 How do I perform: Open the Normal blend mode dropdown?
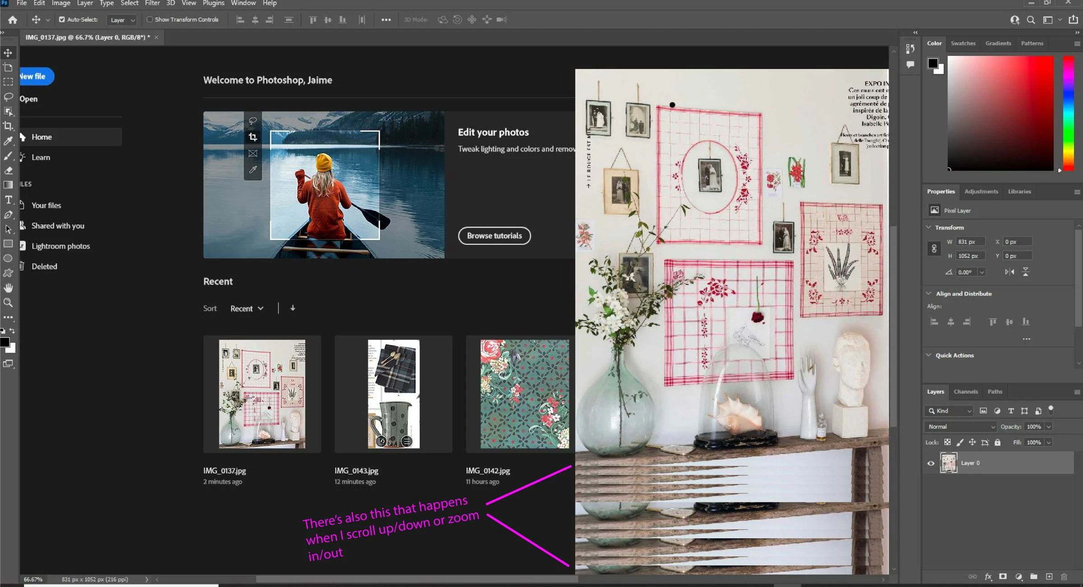[961, 426]
